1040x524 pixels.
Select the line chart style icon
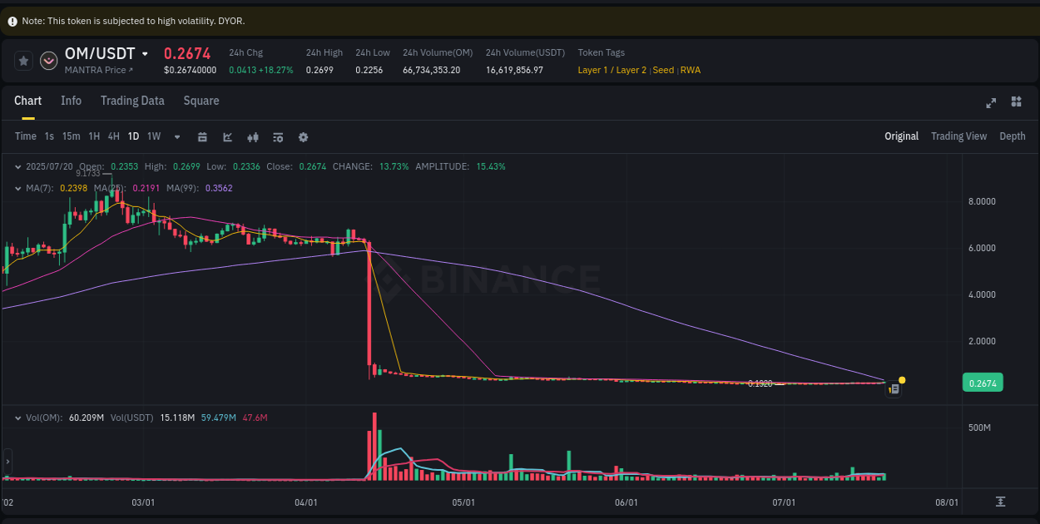228,136
